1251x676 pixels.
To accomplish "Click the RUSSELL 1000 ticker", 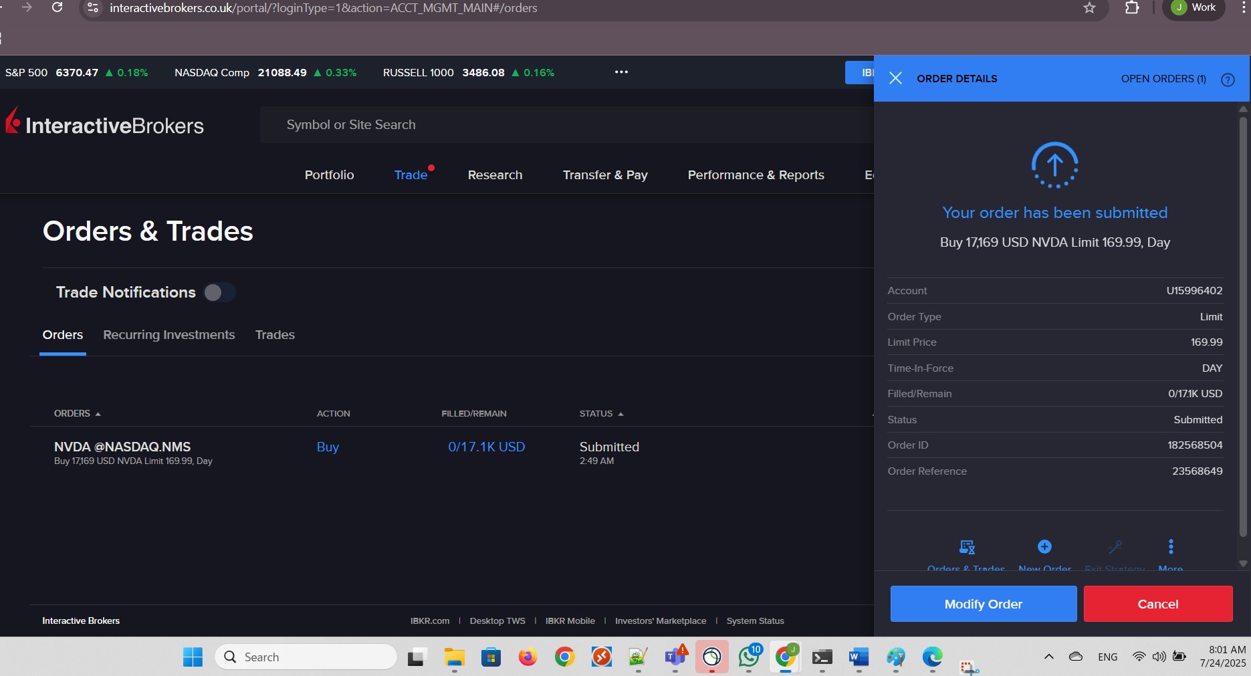I will click(x=468, y=72).
